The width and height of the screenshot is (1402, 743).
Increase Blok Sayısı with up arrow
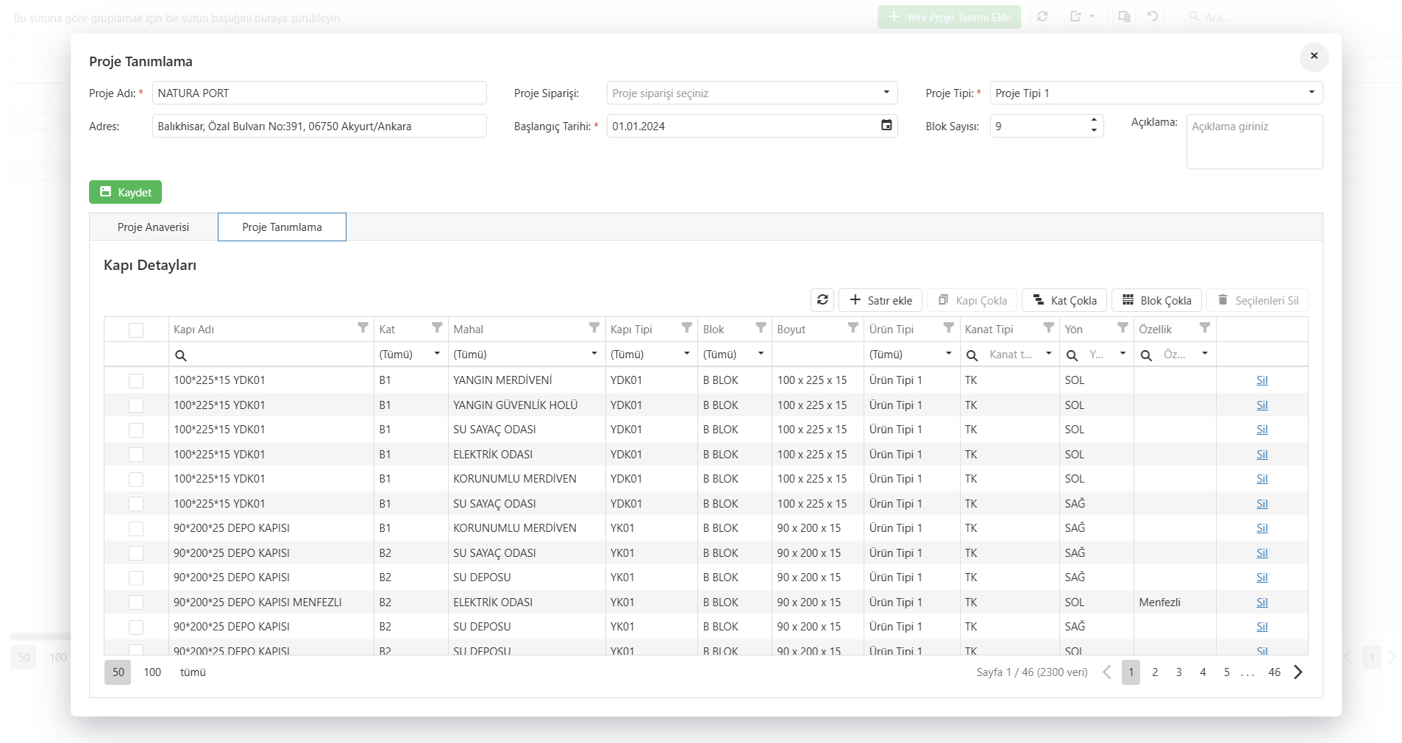pos(1094,120)
